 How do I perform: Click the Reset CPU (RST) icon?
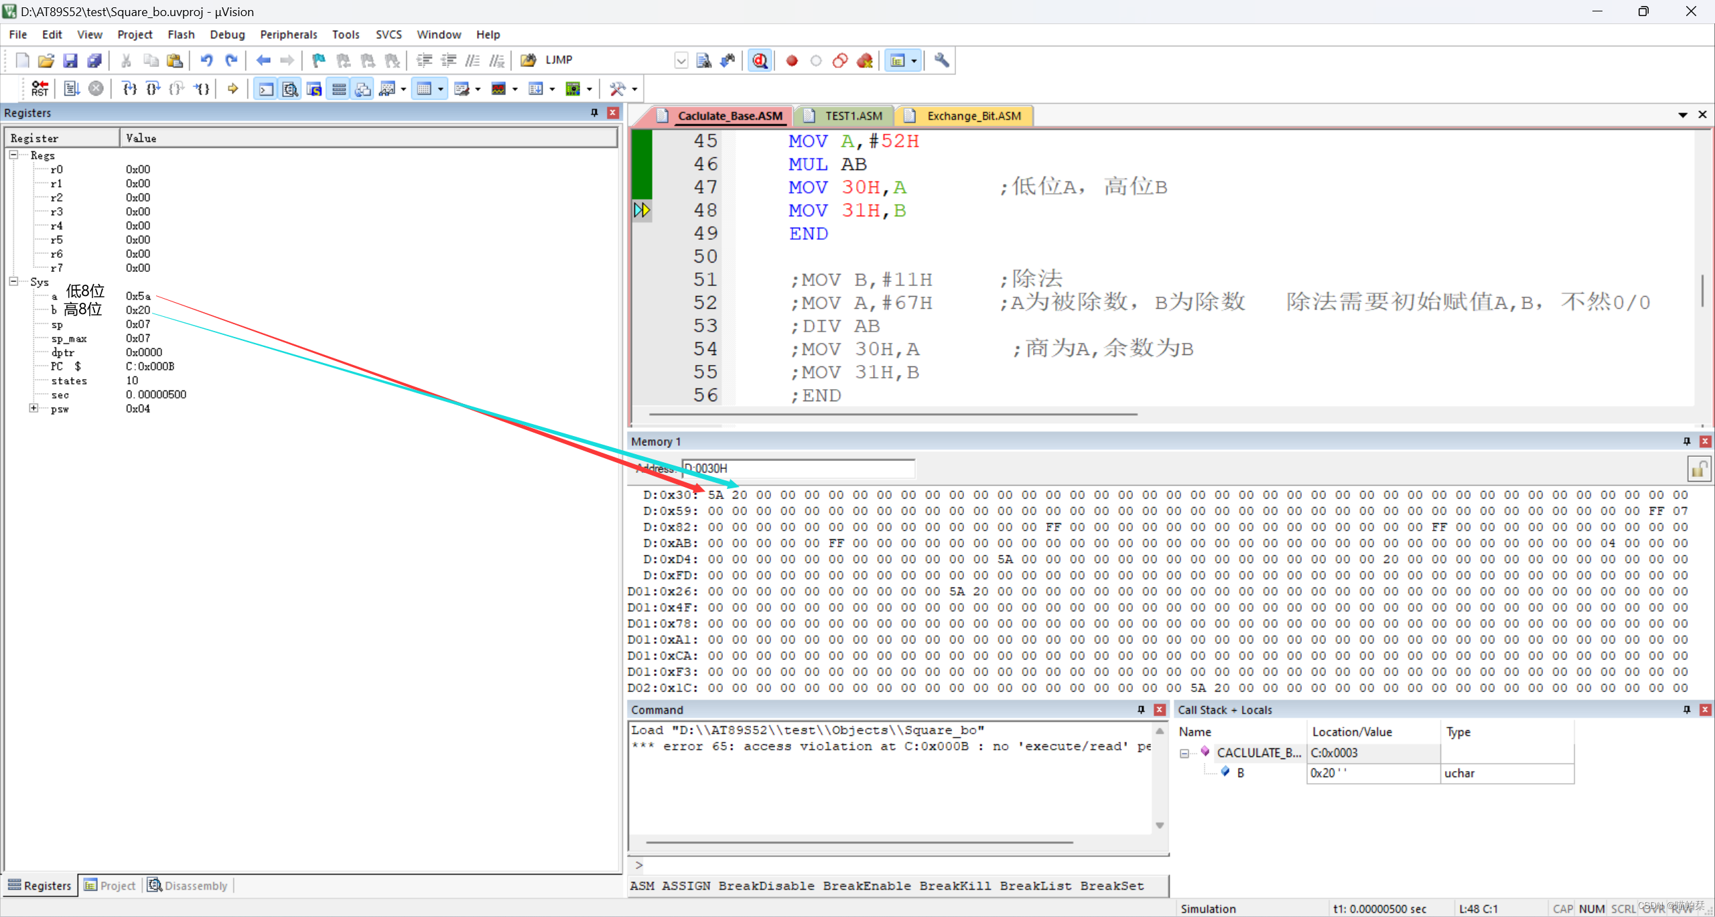click(x=40, y=88)
